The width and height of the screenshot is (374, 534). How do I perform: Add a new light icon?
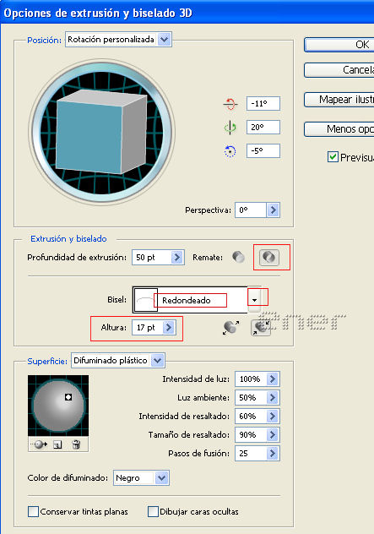coord(57,444)
